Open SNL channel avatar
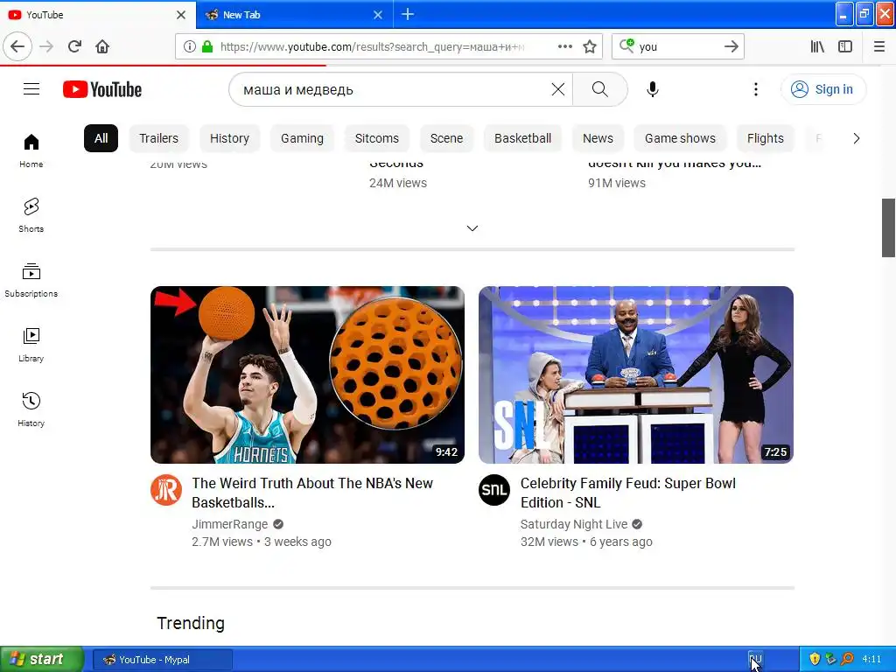896x672 pixels. 494,490
